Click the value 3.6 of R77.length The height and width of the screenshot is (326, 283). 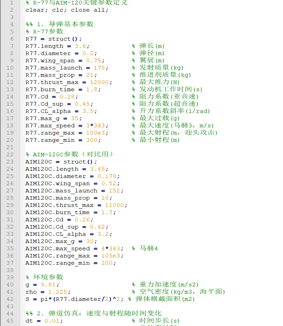point(81,46)
